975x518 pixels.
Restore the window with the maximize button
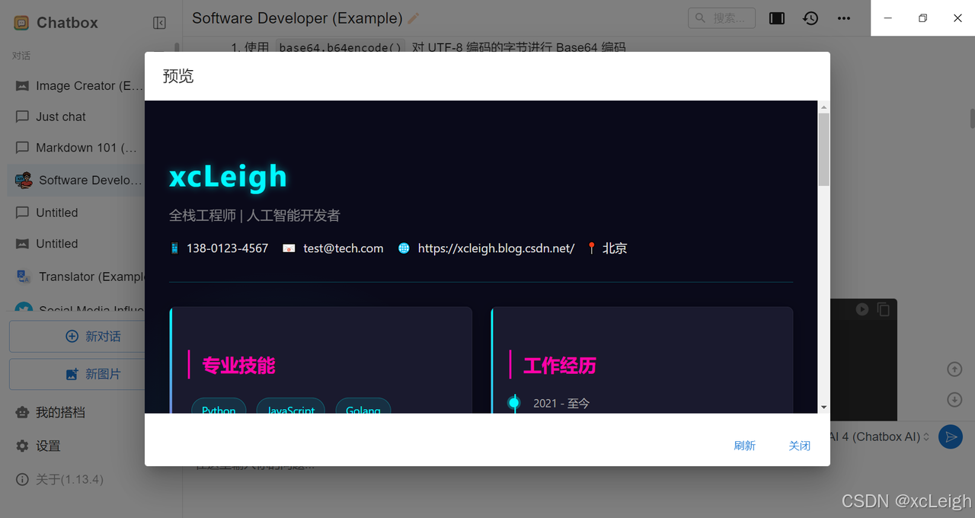tap(922, 18)
